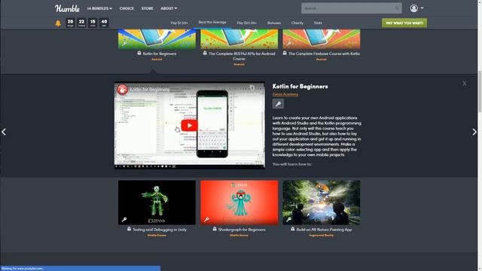Expand the About dropdown menu
Viewport: 482px width, 271px height.
(x=169, y=8)
